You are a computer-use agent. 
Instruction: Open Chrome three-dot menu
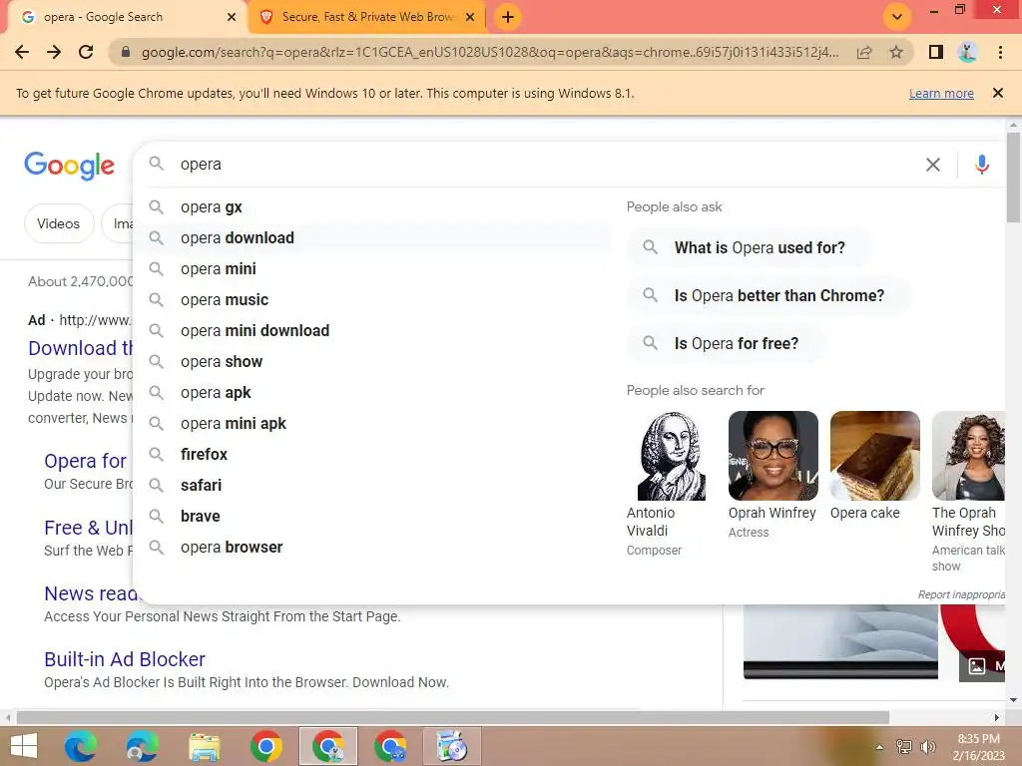coord(1000,52)
